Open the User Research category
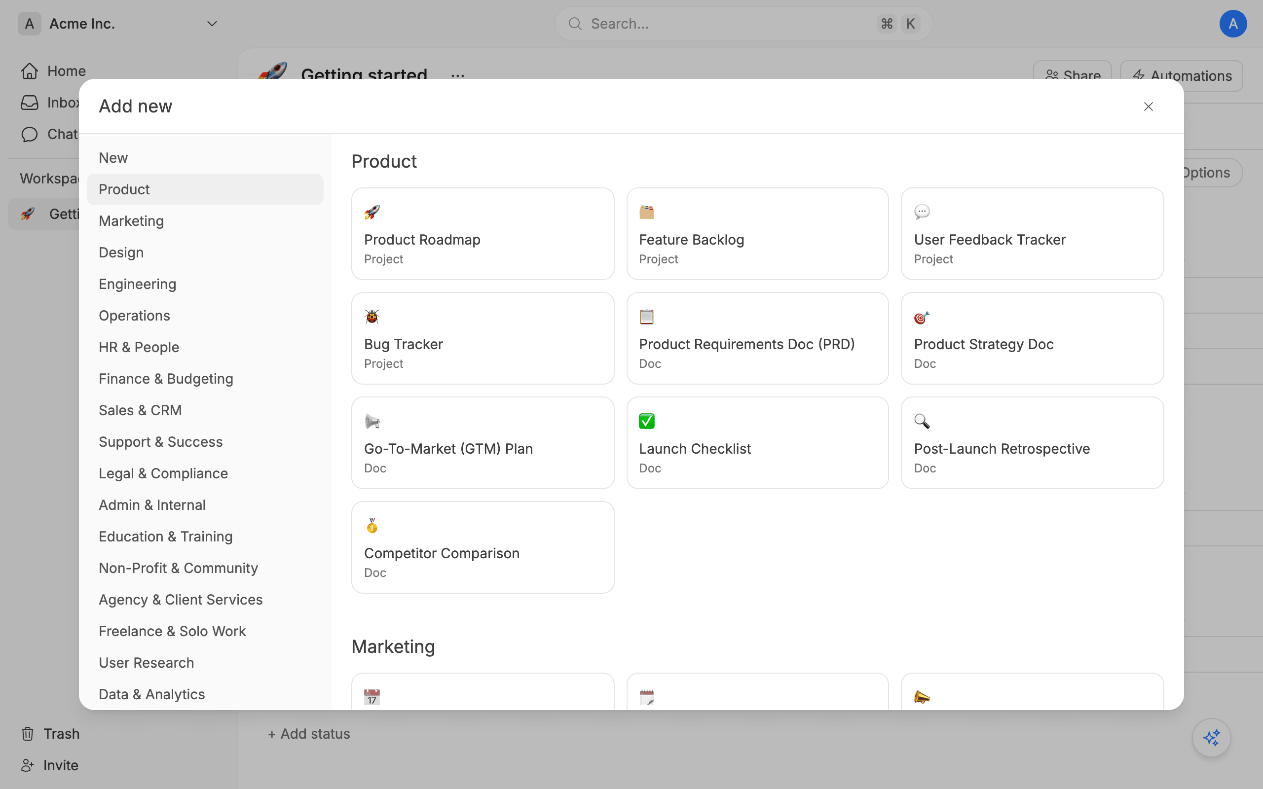 click(x=205, y=663)
